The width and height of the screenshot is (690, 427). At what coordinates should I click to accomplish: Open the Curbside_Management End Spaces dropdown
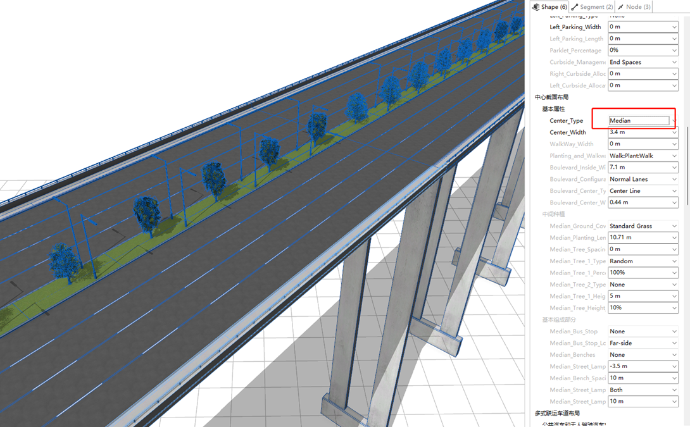(643, 62)
